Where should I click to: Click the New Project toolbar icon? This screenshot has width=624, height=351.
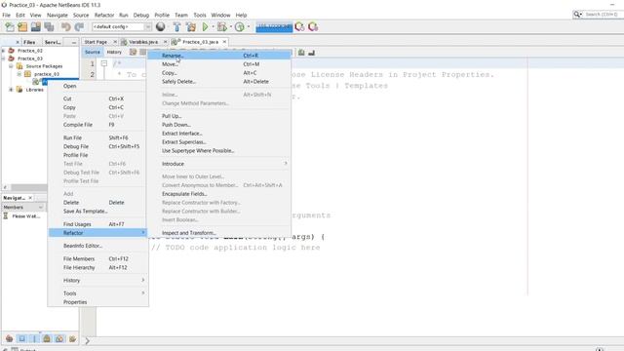point(22,27)
